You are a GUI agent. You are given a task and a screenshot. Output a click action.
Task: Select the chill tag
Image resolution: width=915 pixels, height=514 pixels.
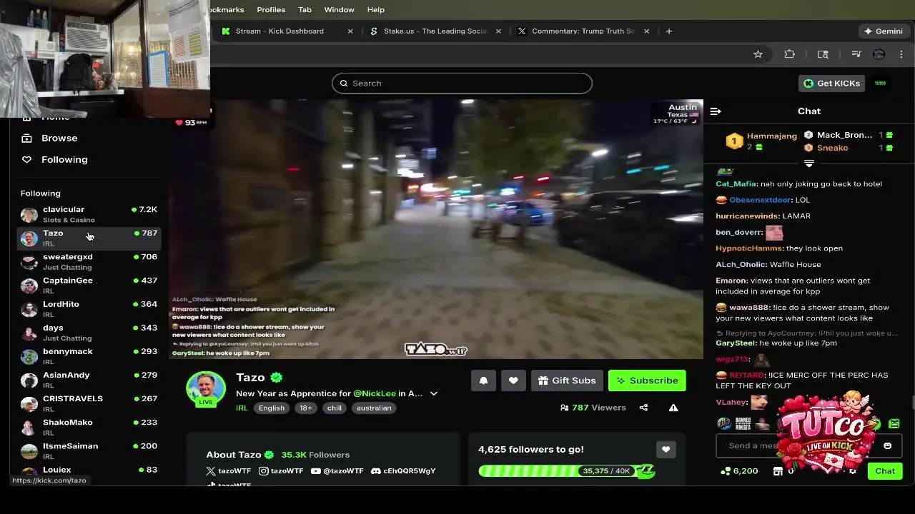335,408
